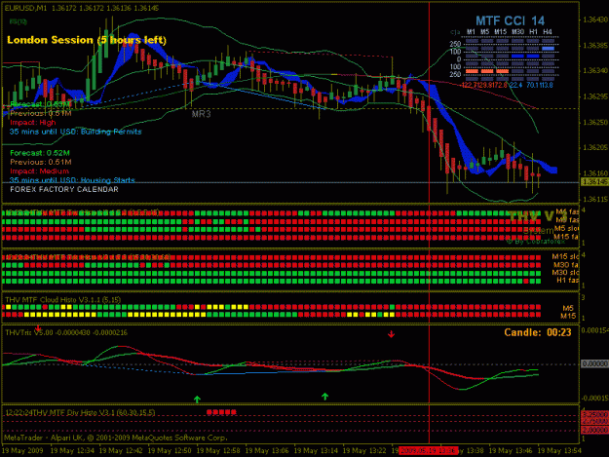Click the MR3 label on the chart
This screenshot has width=609, height=457.
pyautogui.click(x=201, y=114)
